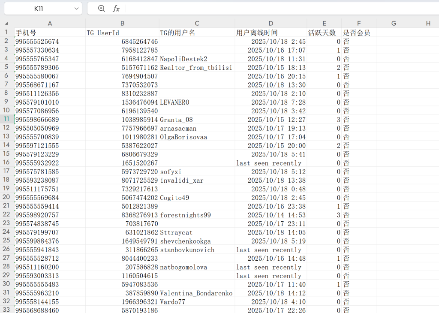Select username cell forestnights99
The image size is (439, 313).
[197, 215]
